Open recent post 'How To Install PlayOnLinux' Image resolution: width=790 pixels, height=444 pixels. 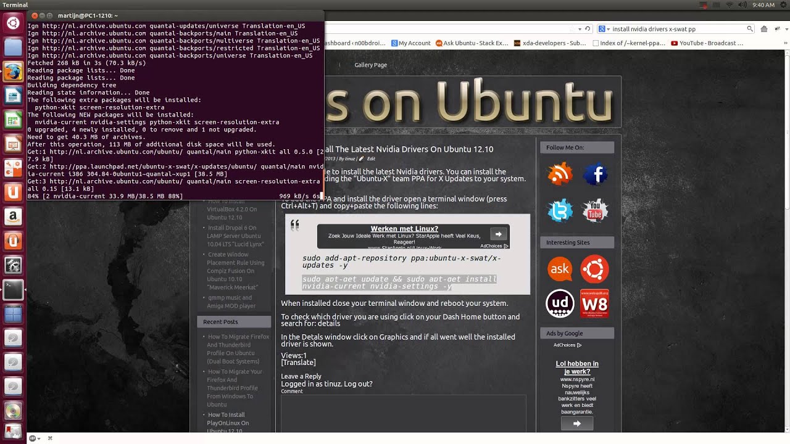[x=228, y=423]
